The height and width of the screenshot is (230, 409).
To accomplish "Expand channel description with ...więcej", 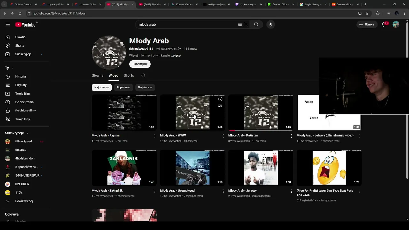I will coord(176,56).
